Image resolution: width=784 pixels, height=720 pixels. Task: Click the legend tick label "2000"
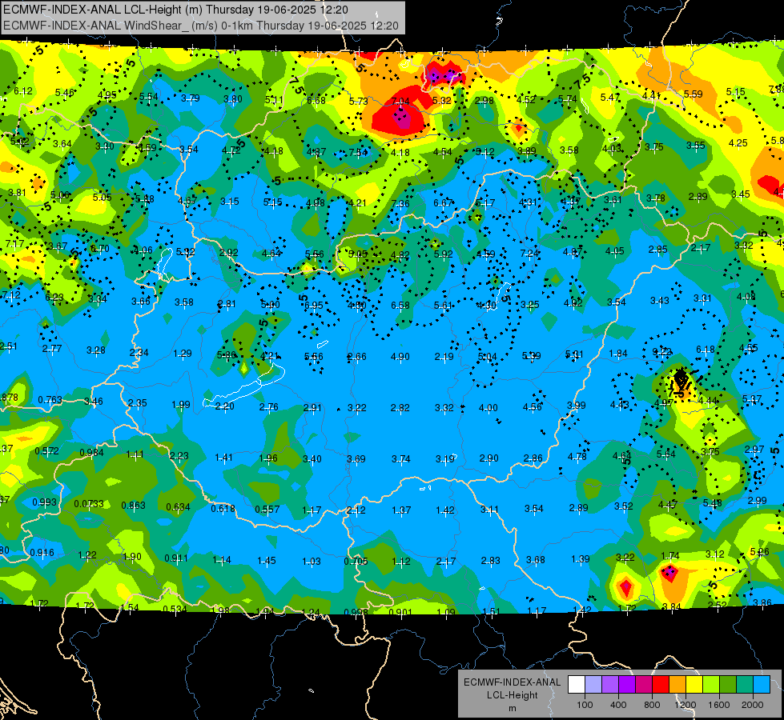(753, 705)
